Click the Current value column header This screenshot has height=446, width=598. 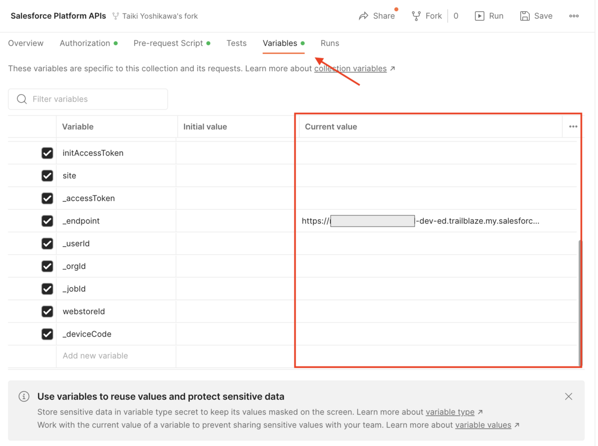point(331,127)
